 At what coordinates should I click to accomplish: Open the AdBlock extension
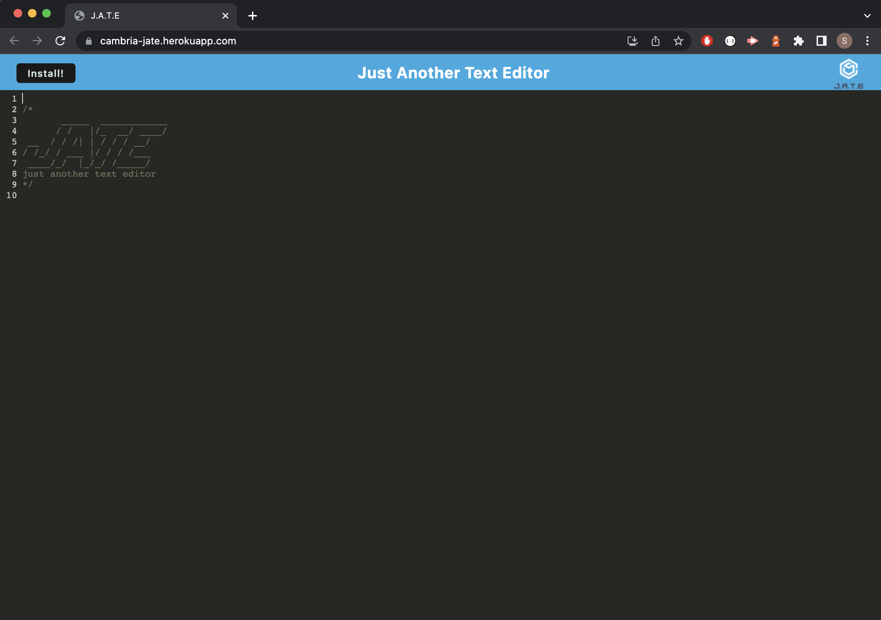(x=707, y=41)
